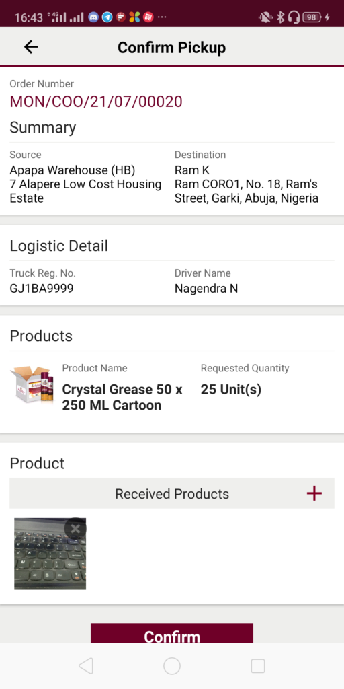Tap the Discord notification icon
This screenshot has width=344, height=689.
(x=93, y=17)
